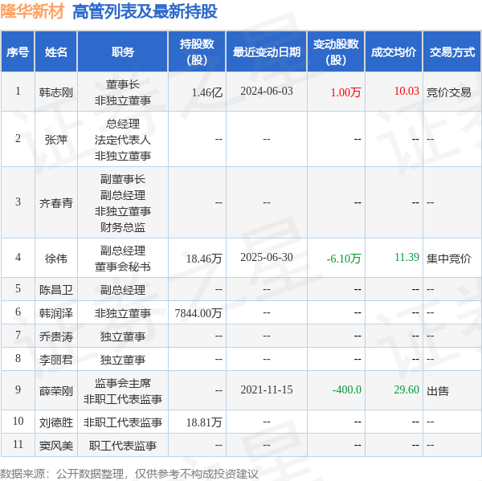Click the 姓名 column header
This screenshot has height=481, width=482.
coord(56,51)
